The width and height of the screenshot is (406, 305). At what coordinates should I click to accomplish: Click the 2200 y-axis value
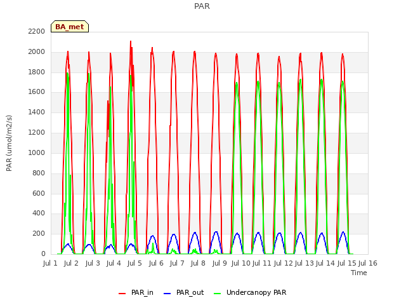coord(37,31)
